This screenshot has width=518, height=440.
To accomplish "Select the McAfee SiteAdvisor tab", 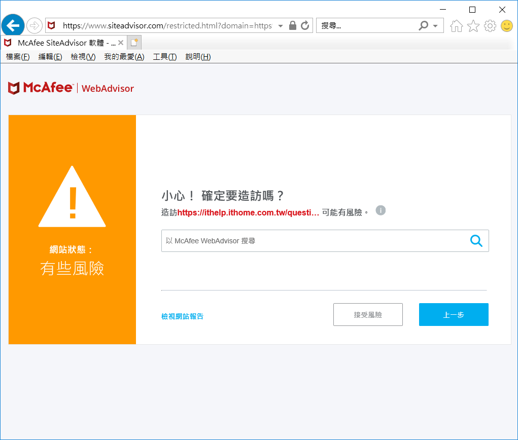I will coord(63,43).
